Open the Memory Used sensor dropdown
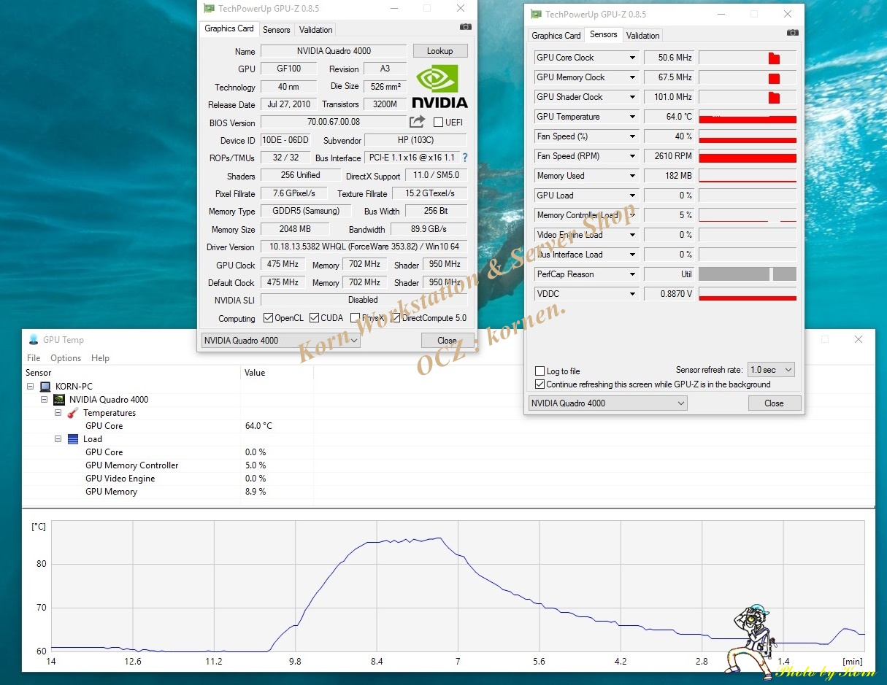 (632, 176)
